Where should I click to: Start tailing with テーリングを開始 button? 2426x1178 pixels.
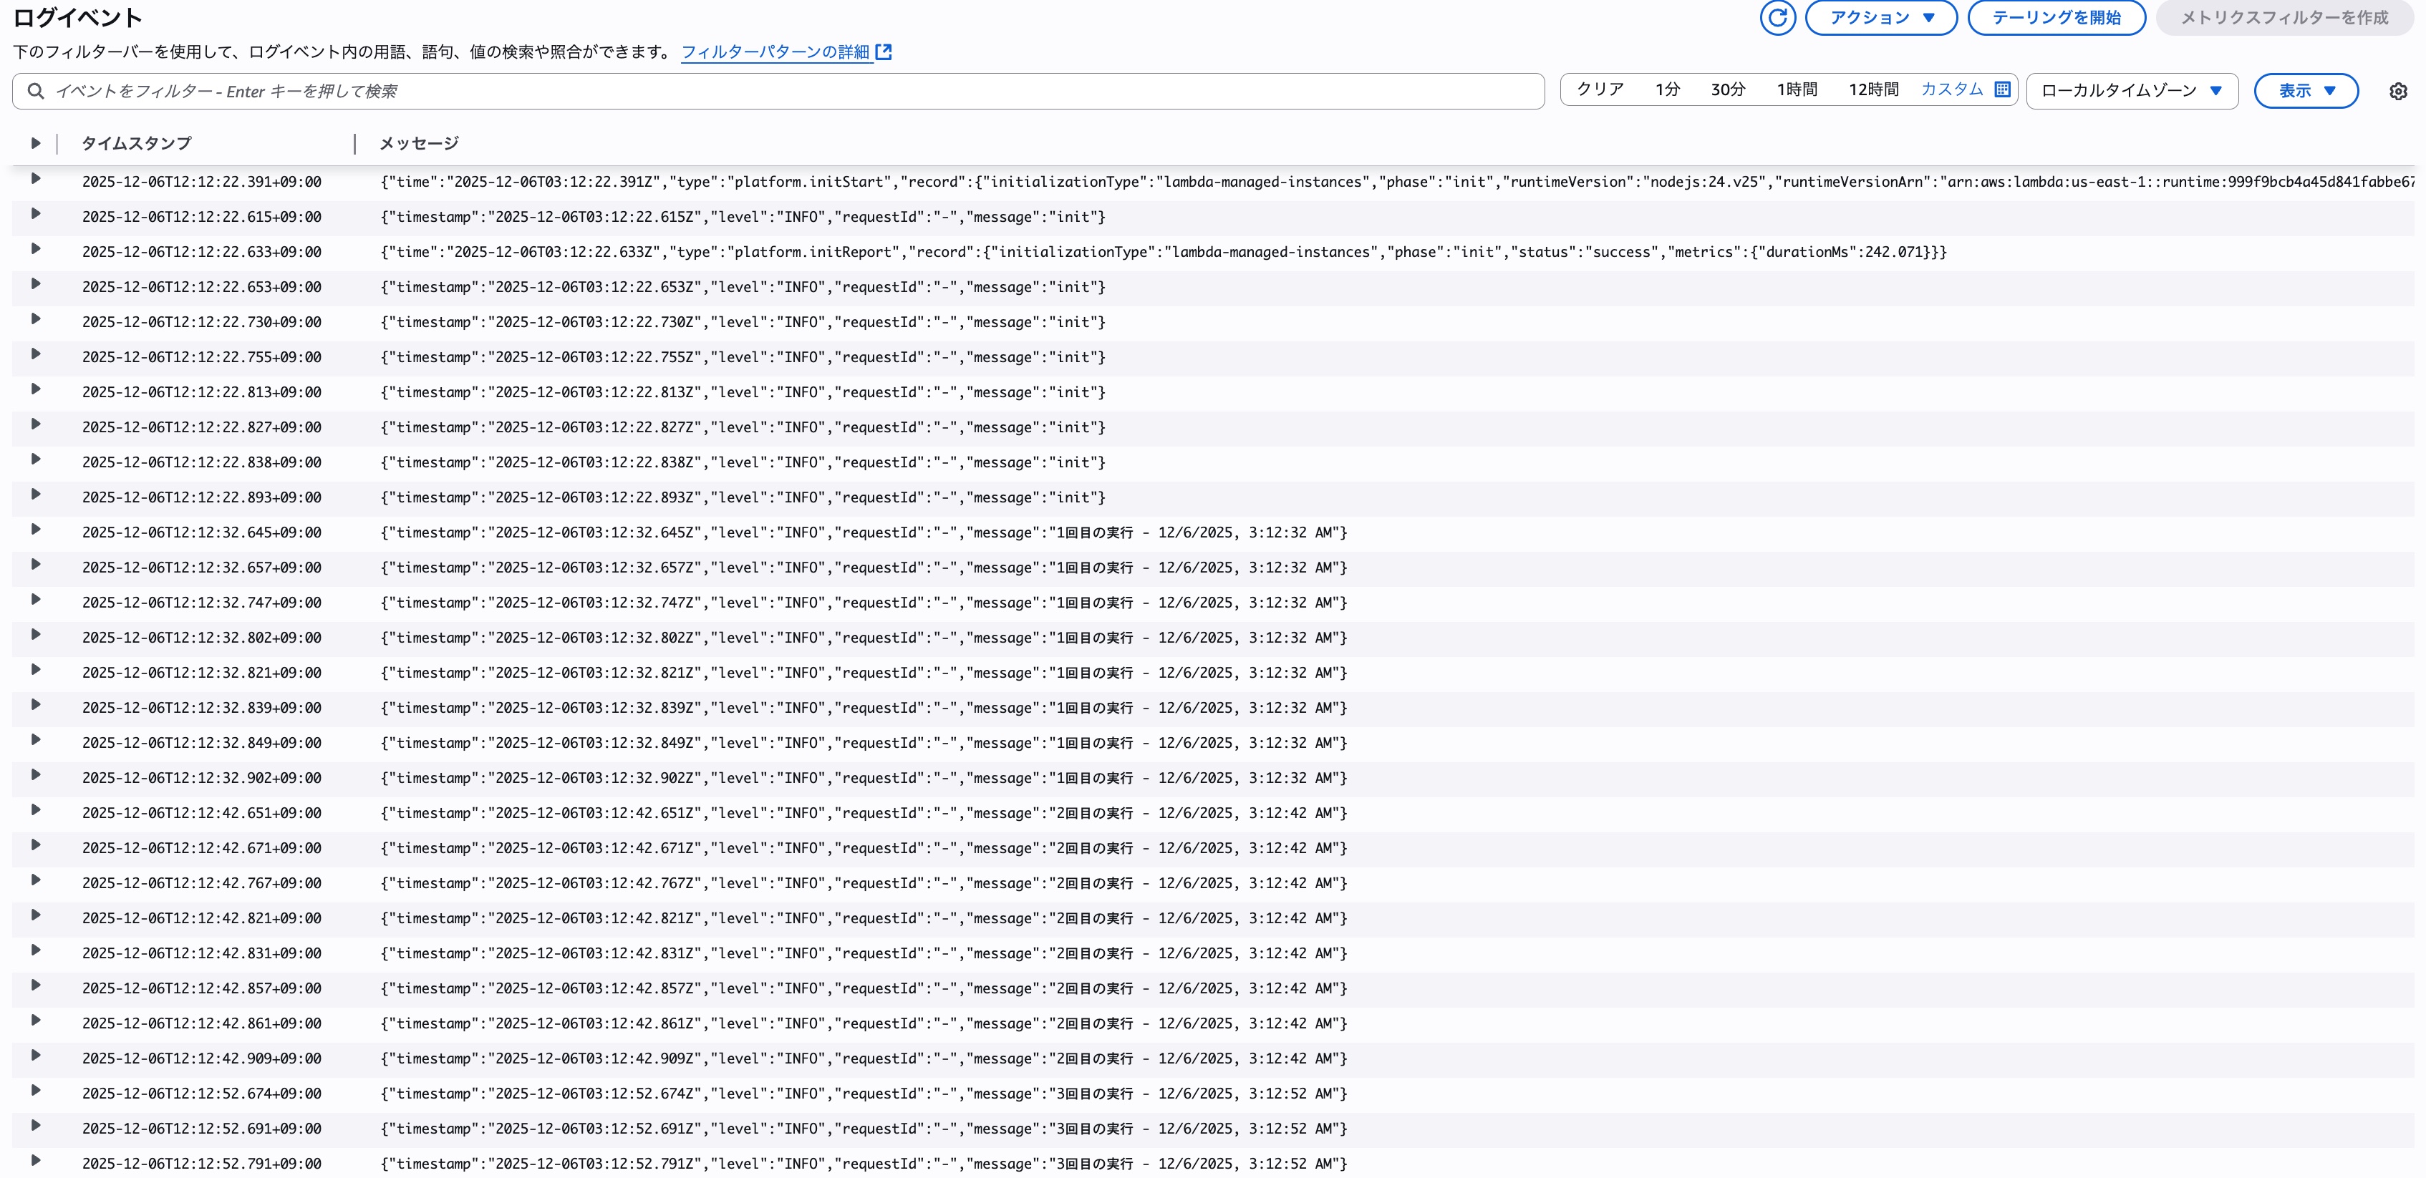click(x=2055, y=17)
